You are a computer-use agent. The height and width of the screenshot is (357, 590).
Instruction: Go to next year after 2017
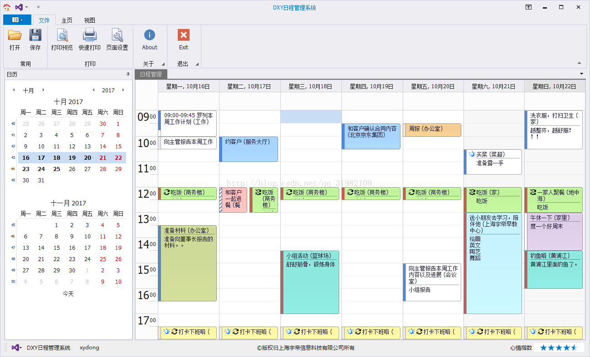123,90
